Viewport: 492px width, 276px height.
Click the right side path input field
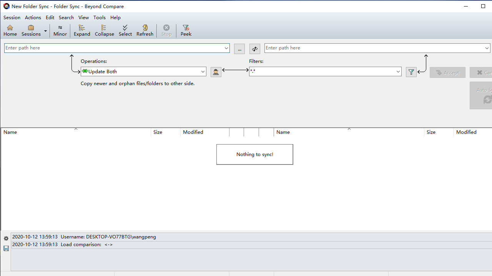[373, 48]
